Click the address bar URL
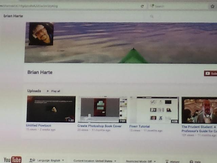The image size is (217, 163). point(29,6)
